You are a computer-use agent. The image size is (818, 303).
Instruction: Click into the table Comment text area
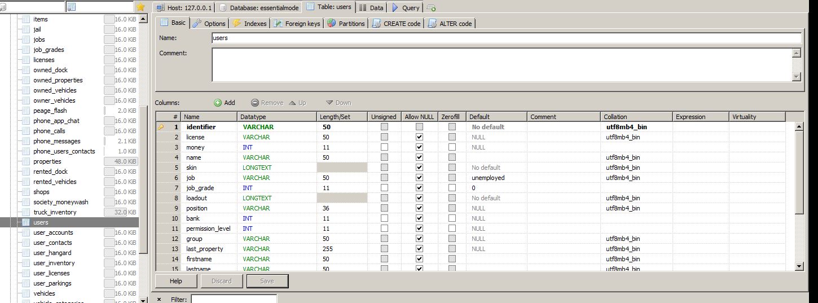pos(502,64)
